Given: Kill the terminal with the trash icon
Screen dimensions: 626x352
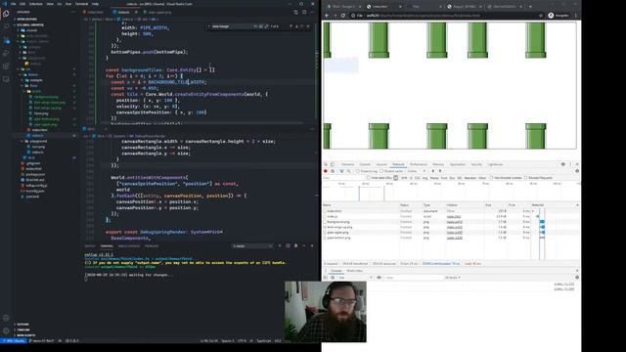Looking at the screenshot, I should point(295,245).
